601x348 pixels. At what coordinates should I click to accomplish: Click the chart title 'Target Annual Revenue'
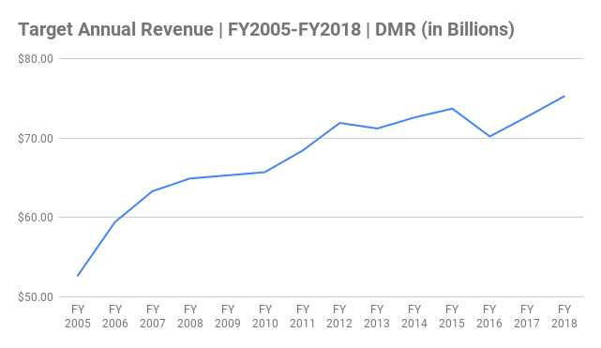(x=115, y=29)
